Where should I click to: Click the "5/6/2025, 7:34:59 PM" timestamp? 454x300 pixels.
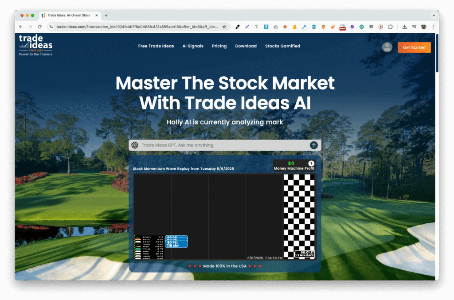click(265, 258)
